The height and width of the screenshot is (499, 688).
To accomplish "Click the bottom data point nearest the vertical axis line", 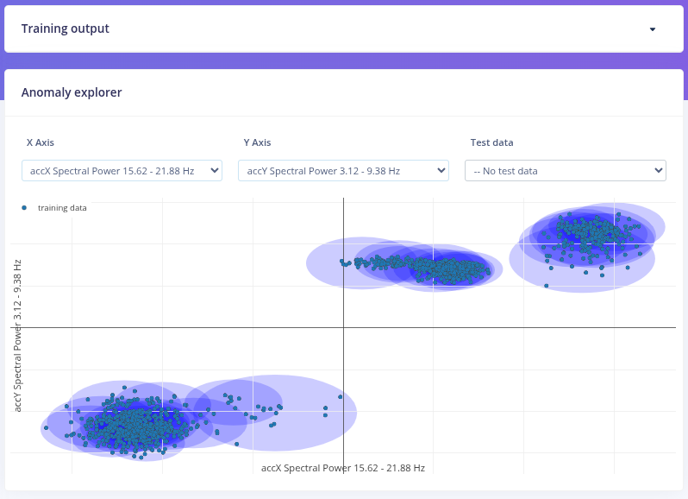I will [x=341, y=397].
